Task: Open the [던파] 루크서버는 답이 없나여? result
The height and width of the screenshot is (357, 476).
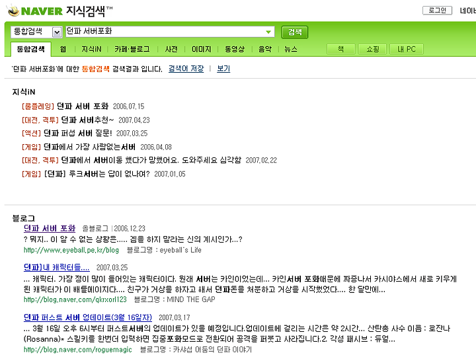Action: [x=97, y=174]
